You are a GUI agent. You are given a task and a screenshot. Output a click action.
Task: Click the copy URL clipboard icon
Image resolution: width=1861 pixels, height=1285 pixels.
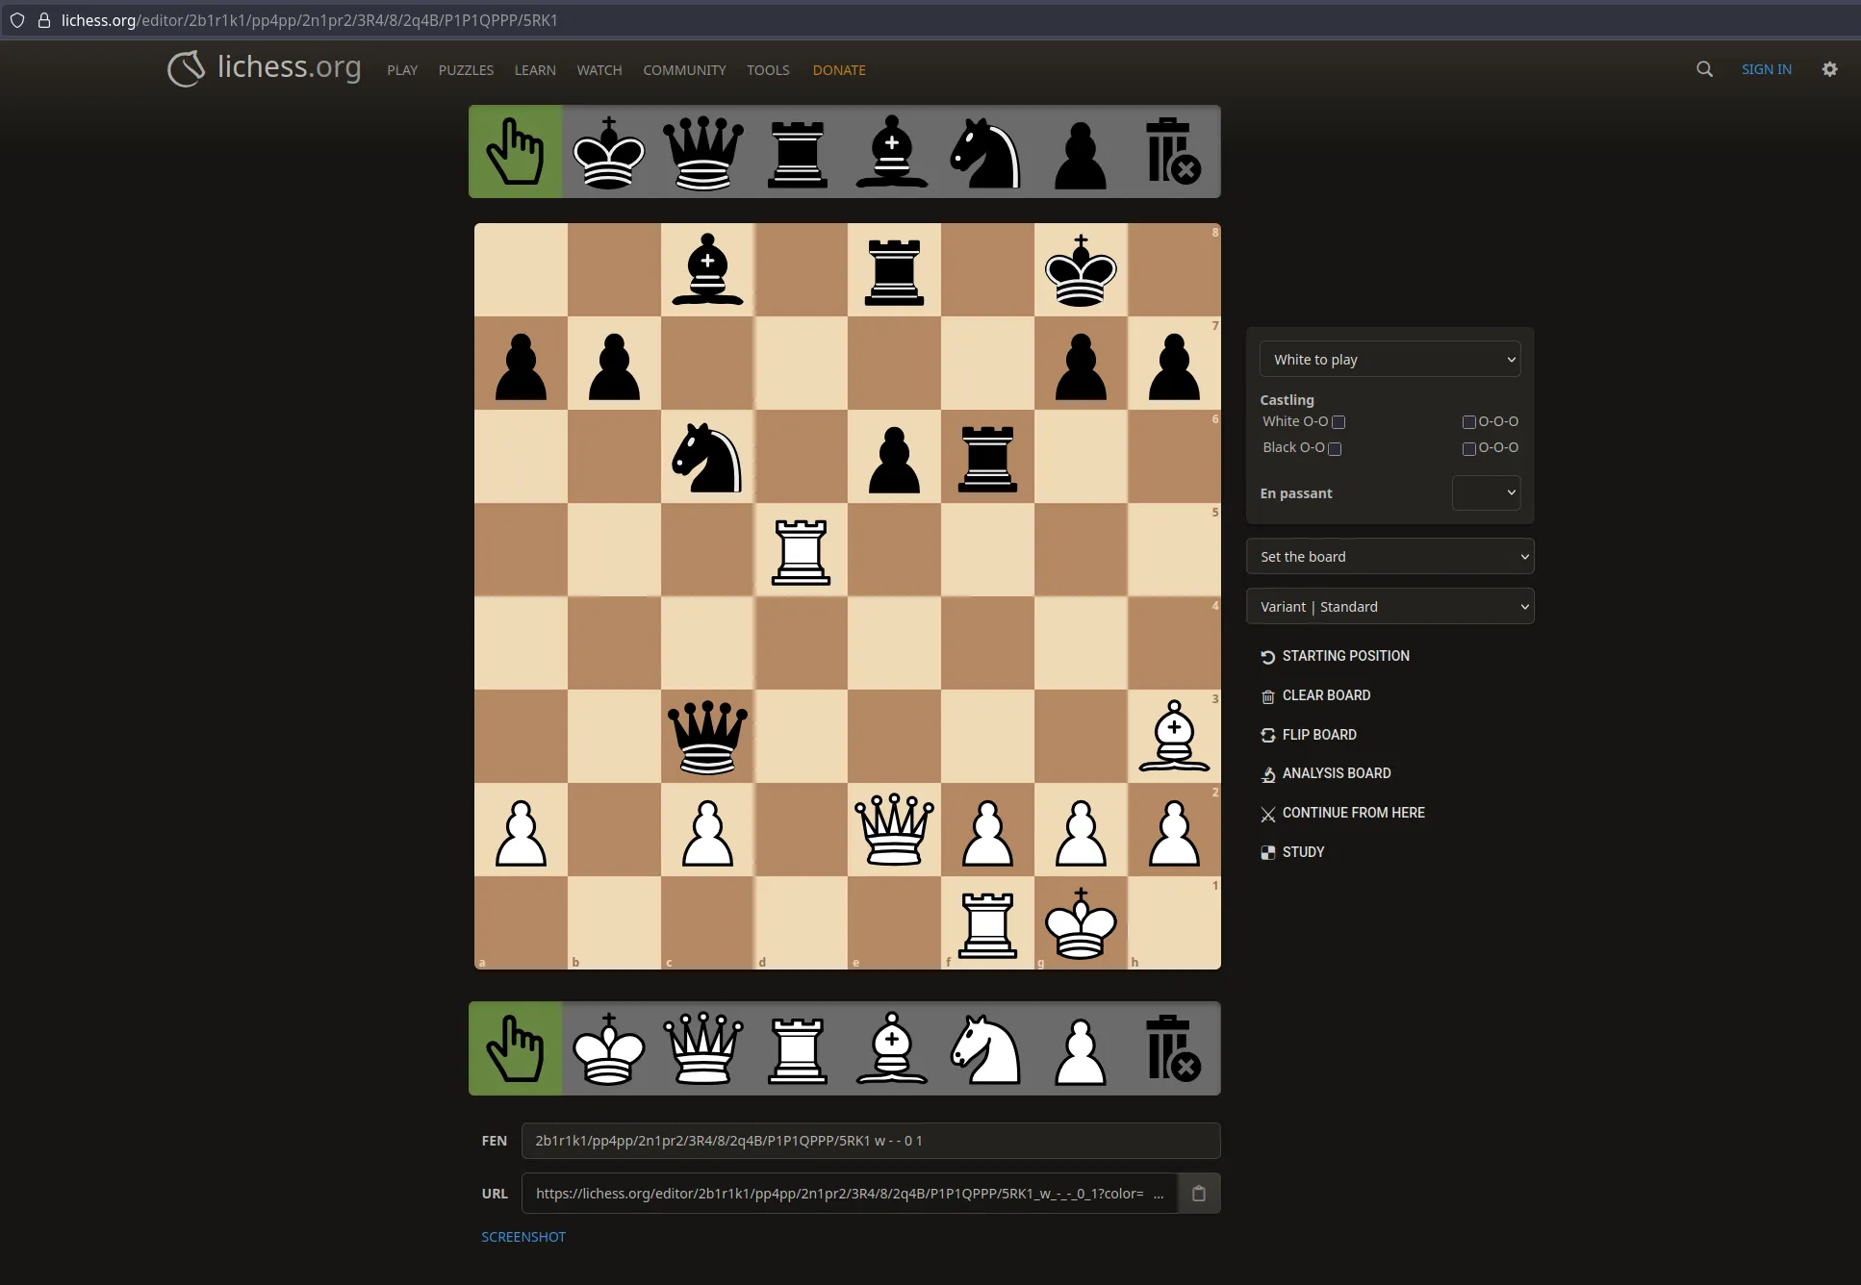(x=1198, y=1193)
